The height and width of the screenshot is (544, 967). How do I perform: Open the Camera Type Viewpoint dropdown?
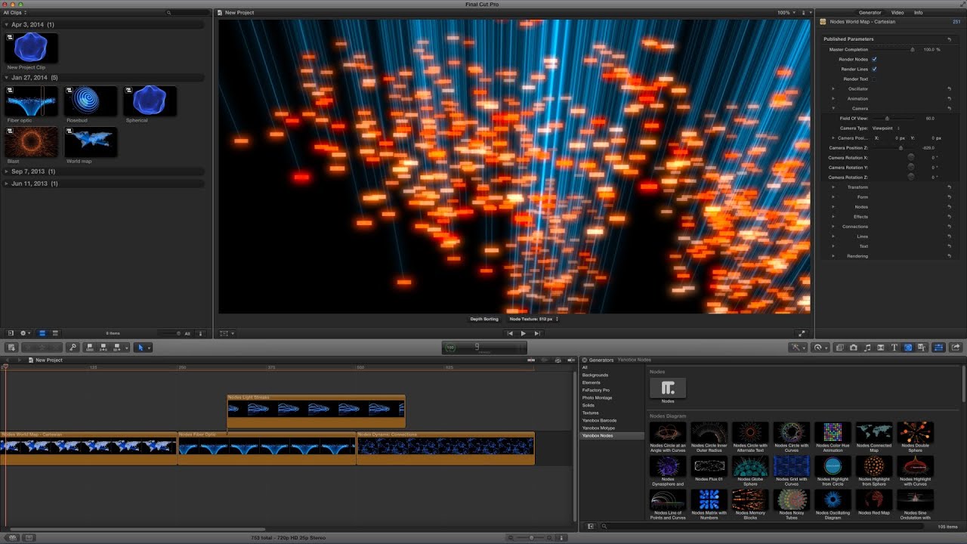(x=886, y=128)
